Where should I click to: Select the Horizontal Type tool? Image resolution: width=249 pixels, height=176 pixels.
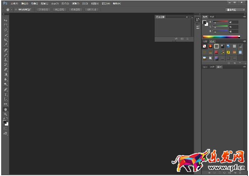(x=6, y=94)
